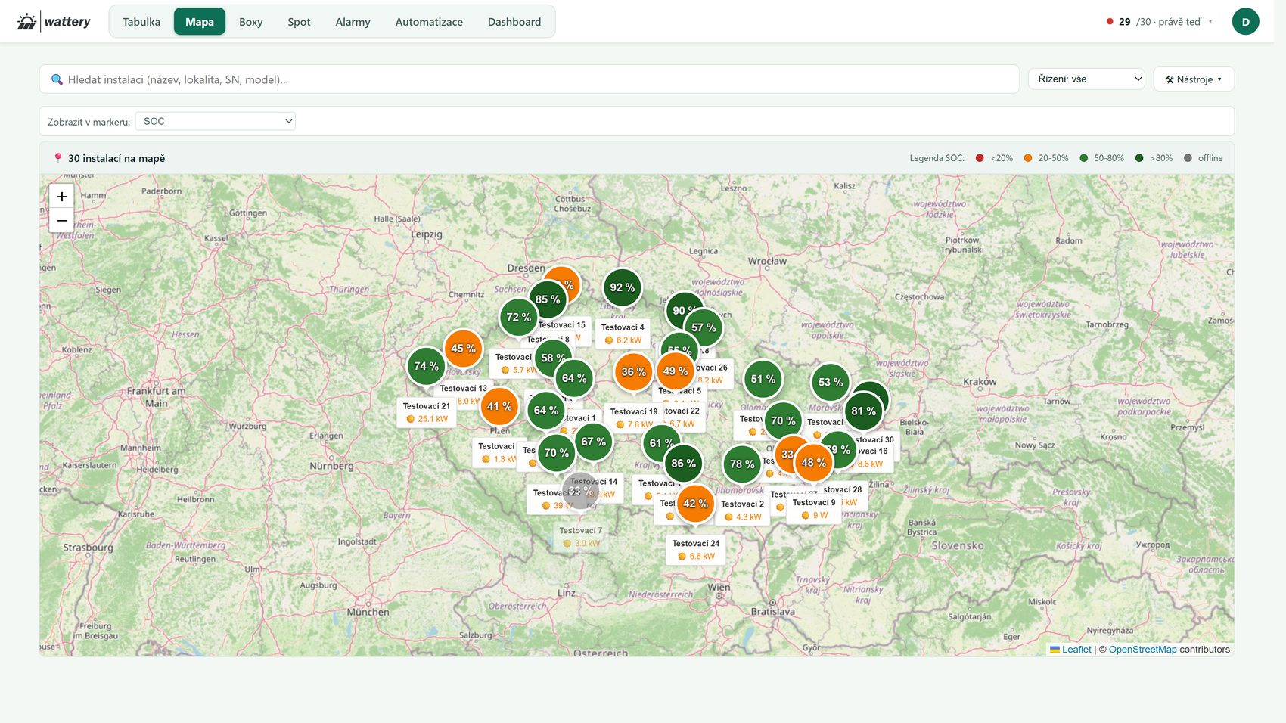Open the orange 48 % marker
Image resolution: width=1286 pixels, height=723 pixels.
pyautogui.click(x=813, y=463)
